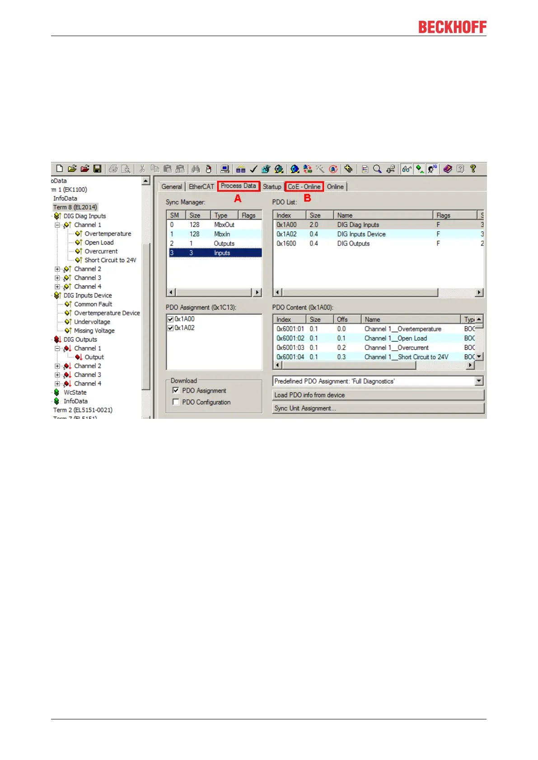Viewport: 538px width, 760px height.
Task: Click the green WcState tree icon
Action: point(56,393)
